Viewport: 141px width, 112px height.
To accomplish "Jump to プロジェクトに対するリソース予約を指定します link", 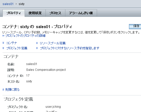I will pyautogui.click(x=70, y=48).
